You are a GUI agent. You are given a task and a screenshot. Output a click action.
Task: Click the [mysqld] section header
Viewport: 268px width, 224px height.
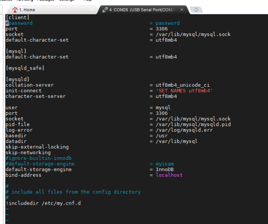coord(18,79)
